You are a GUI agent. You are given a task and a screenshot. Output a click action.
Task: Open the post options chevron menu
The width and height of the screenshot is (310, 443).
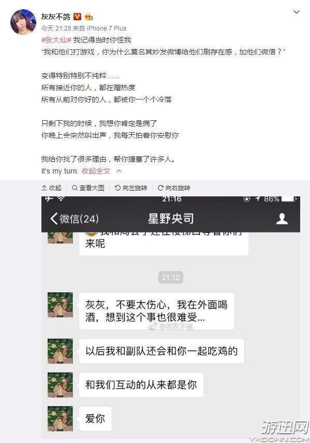(x=296, y=12)
